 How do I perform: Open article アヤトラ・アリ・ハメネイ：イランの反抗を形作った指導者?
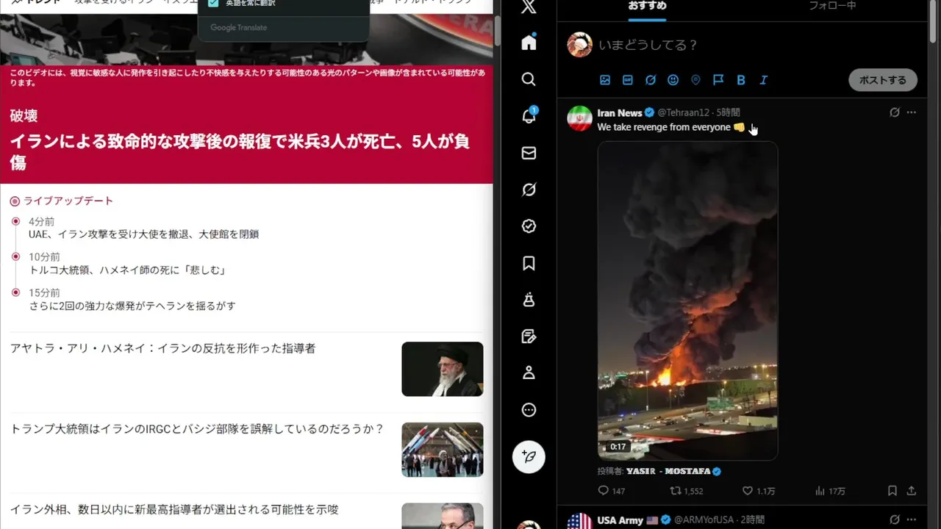pos(162,348)
